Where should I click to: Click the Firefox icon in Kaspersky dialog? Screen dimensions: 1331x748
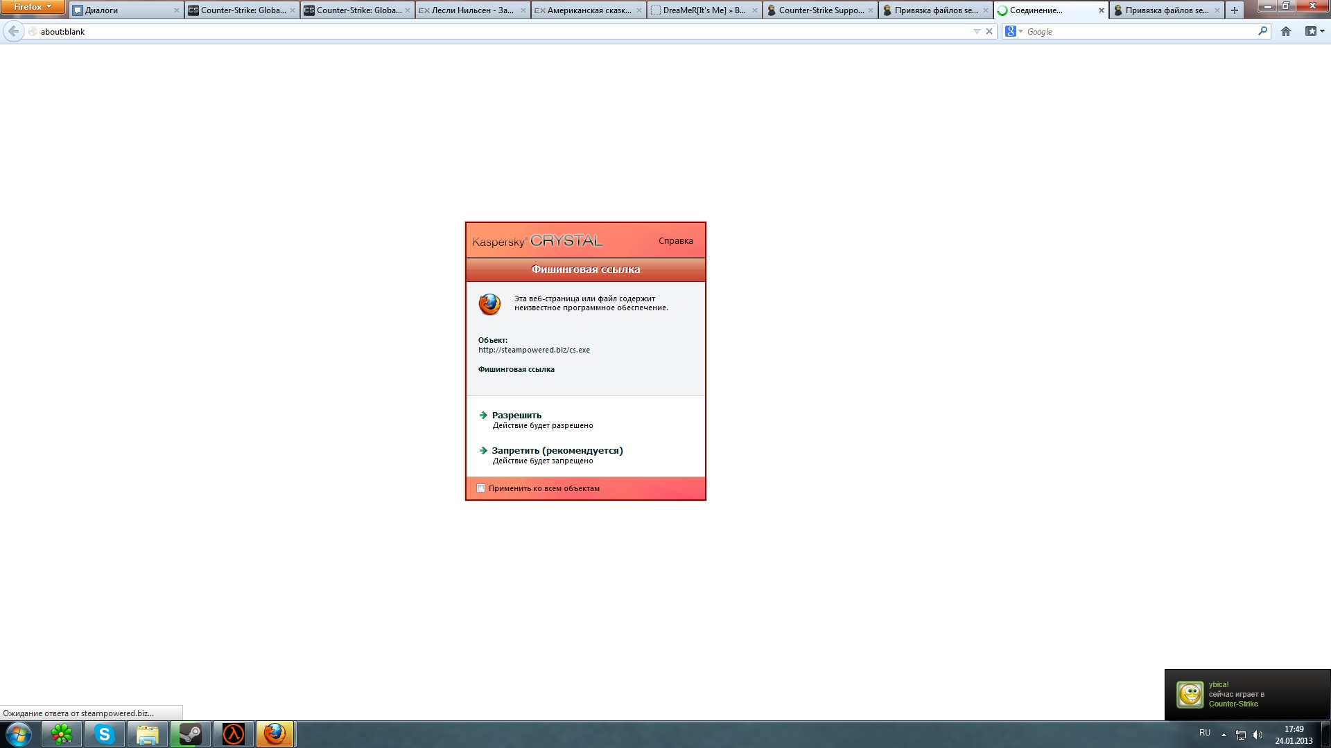pyautogui.click(x=489, y=304)
